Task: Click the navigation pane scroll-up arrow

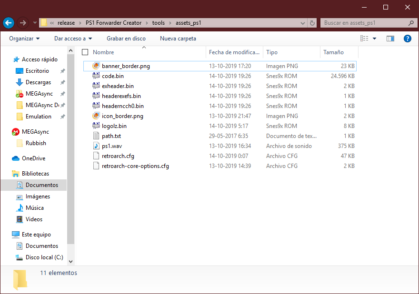Action: pos(70,50)
